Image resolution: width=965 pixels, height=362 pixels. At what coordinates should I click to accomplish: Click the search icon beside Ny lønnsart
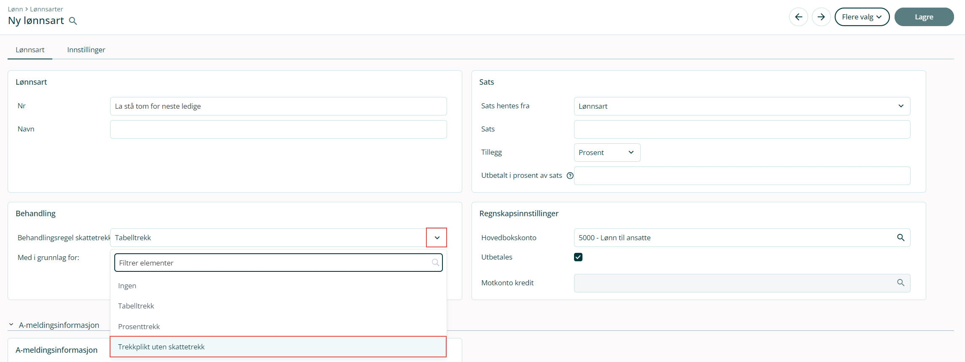pos(73,21)
